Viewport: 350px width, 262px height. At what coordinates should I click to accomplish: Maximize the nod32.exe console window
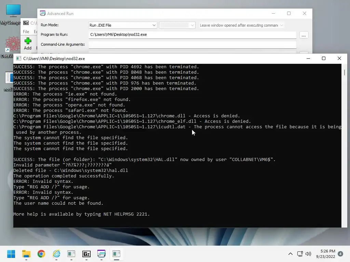[324, 58]
